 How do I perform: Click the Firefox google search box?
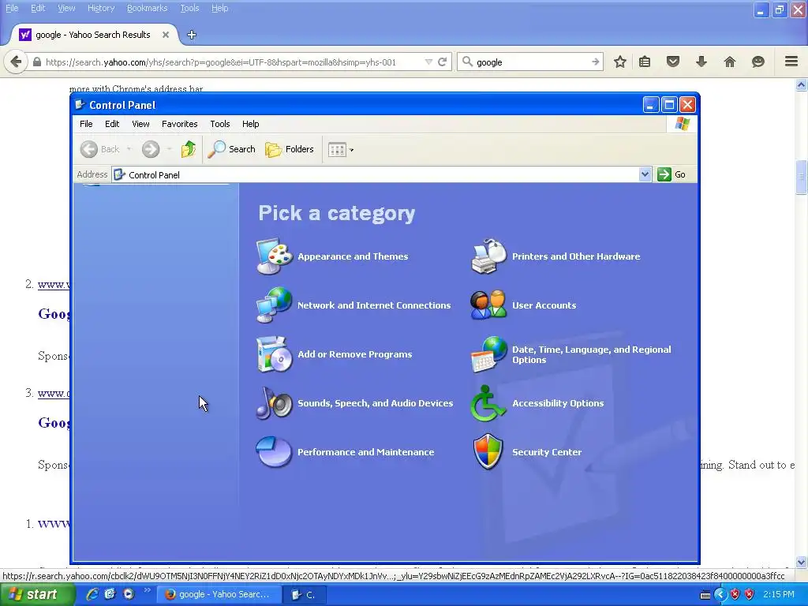pos(531,62)
